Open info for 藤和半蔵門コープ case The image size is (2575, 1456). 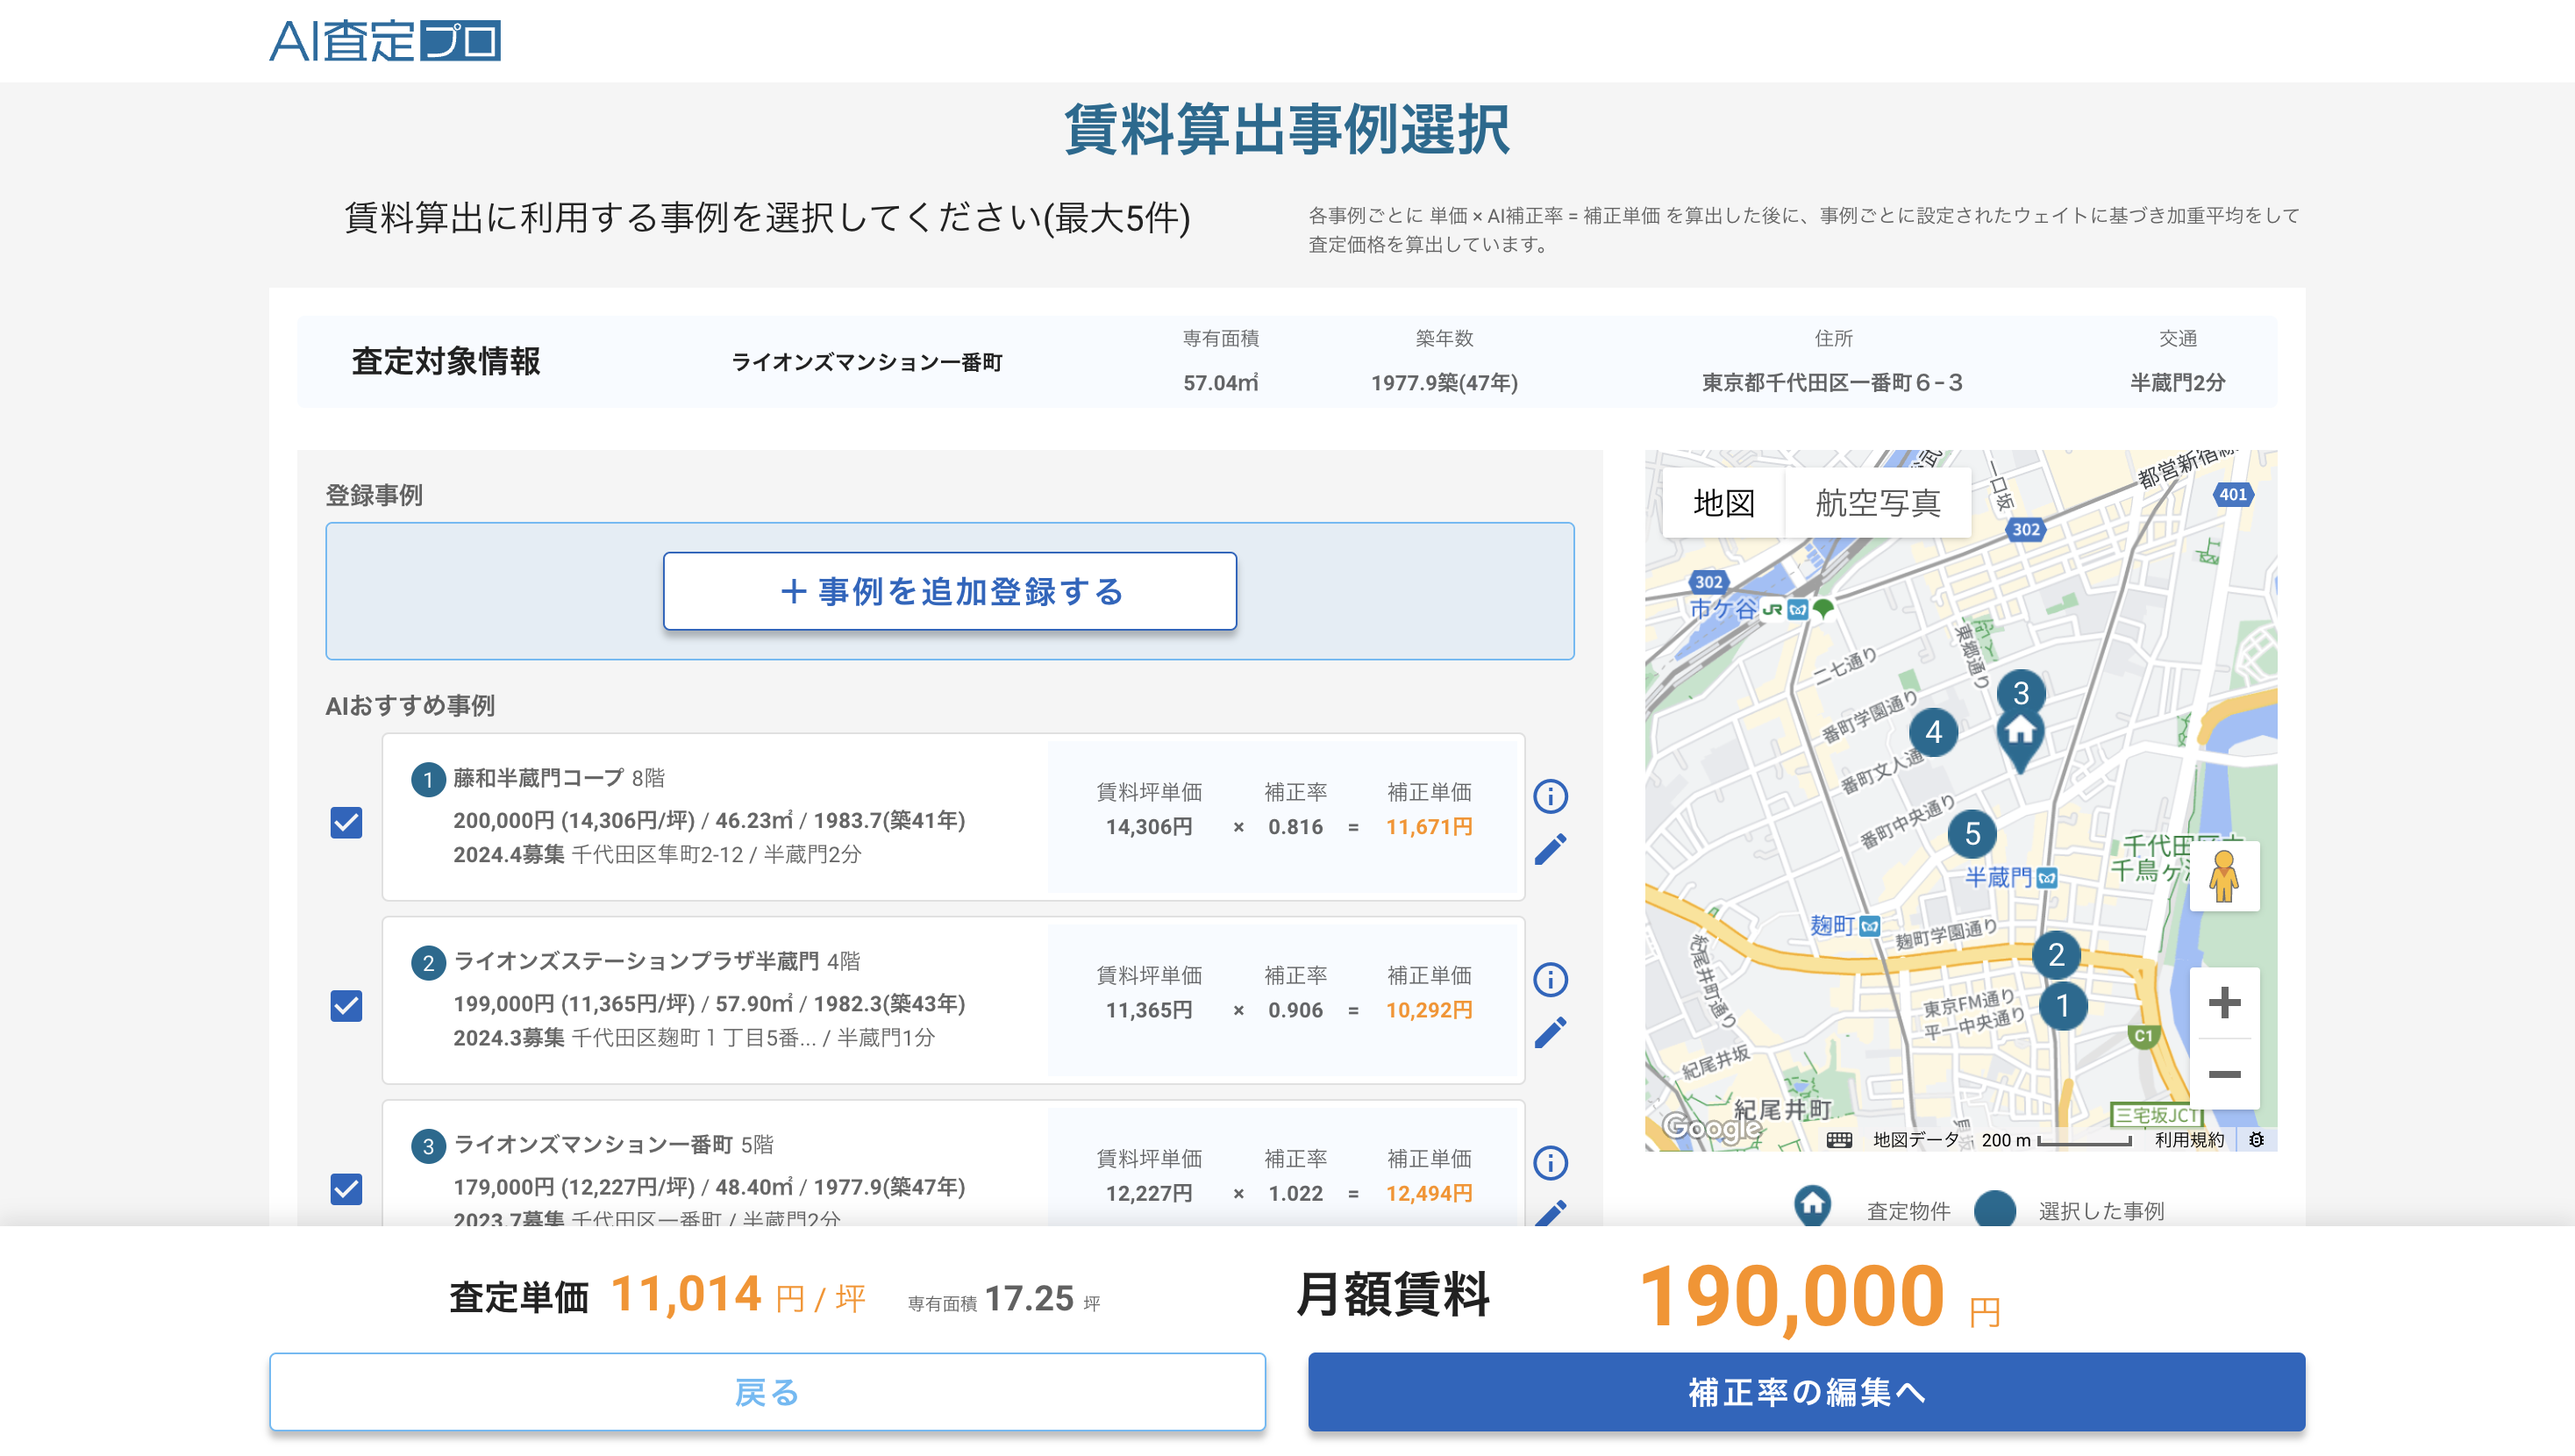(x=1551, y=796)
